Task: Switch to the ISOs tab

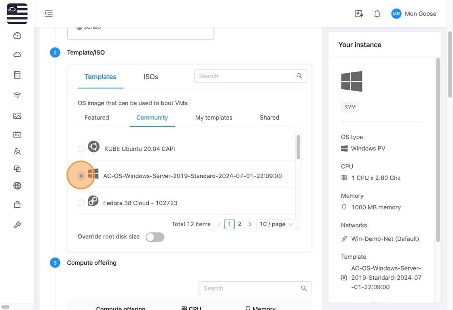Action: click(151, 77)
